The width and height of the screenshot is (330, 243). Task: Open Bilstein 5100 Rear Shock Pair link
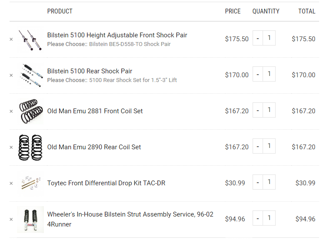[90, 71]
